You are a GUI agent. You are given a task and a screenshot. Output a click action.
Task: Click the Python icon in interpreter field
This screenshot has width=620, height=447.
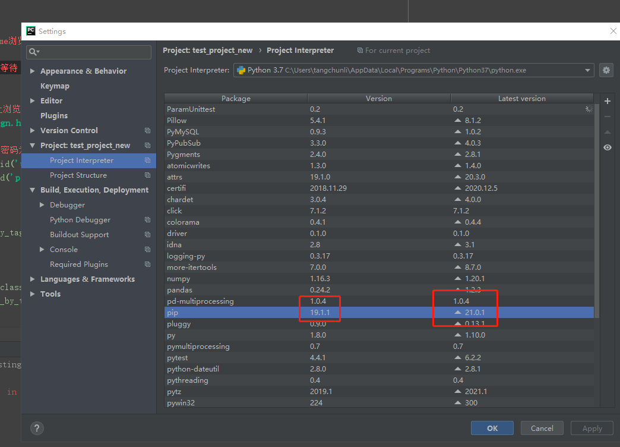[x=241, y=71]
